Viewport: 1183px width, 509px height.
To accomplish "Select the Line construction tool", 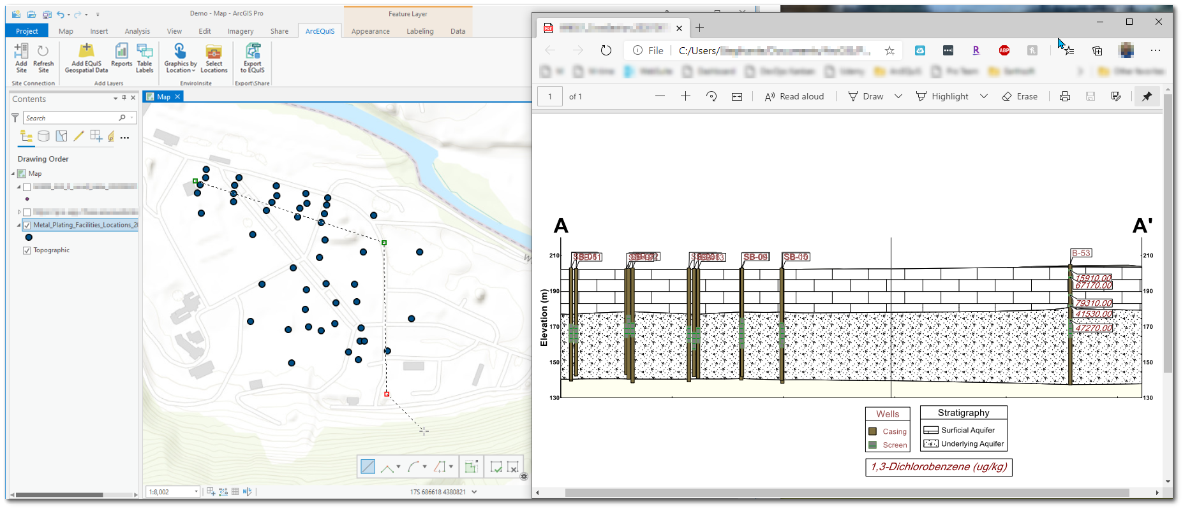I will (368, 467).
